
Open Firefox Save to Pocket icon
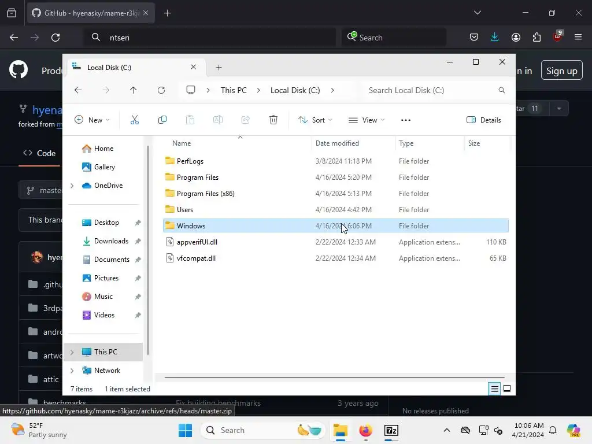pos(474,37)
